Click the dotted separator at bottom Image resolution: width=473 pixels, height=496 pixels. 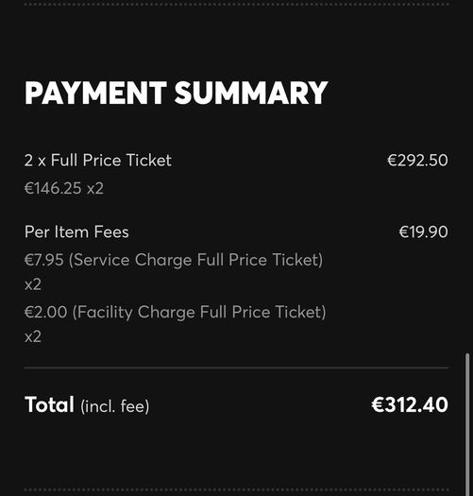236,489
